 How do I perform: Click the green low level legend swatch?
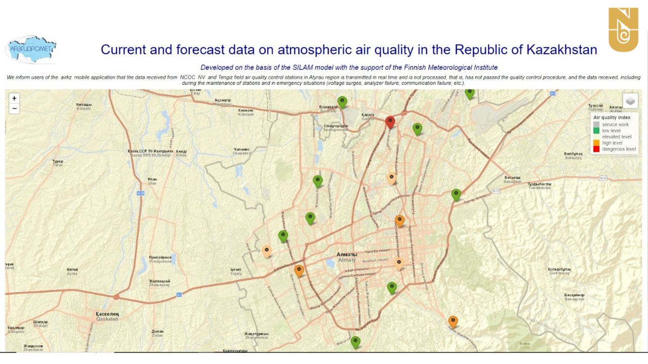coord(596,131)
